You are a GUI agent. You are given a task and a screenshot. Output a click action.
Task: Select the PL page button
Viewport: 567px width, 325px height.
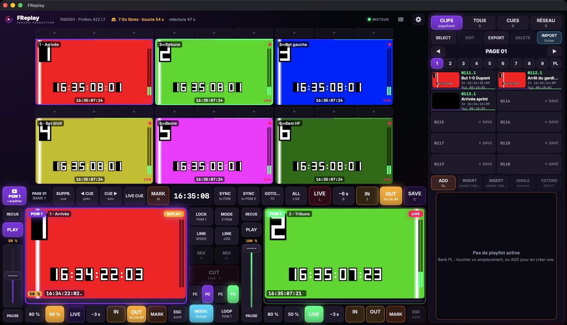coord(555,63)
